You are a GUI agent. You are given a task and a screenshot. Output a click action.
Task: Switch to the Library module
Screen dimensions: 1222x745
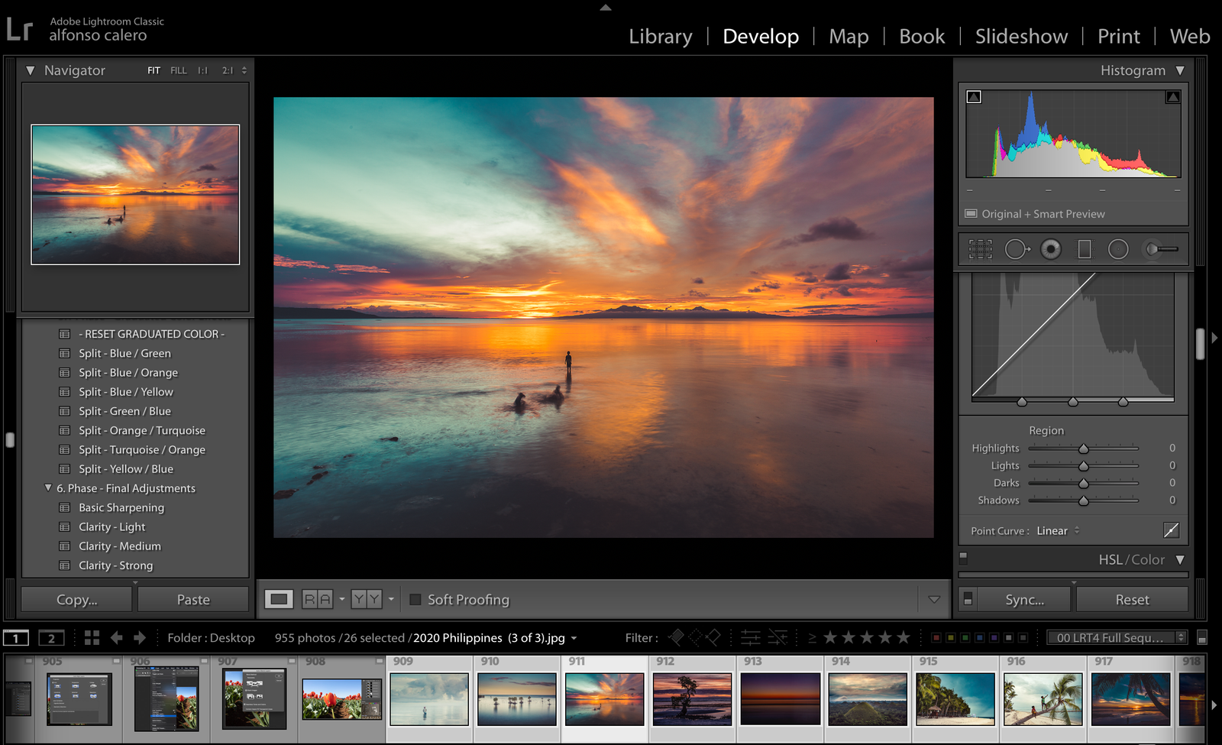point(660,36)
